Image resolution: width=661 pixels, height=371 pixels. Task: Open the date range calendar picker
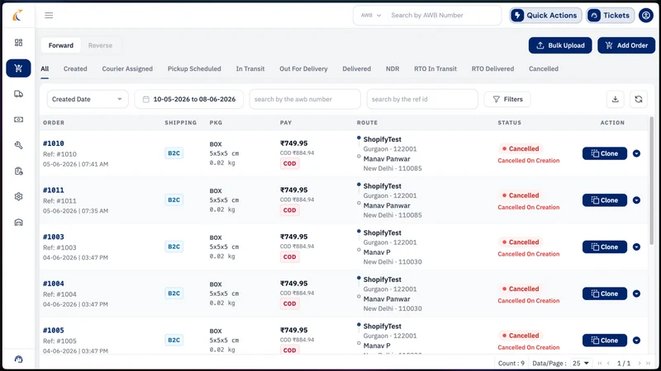click(146, 99)
